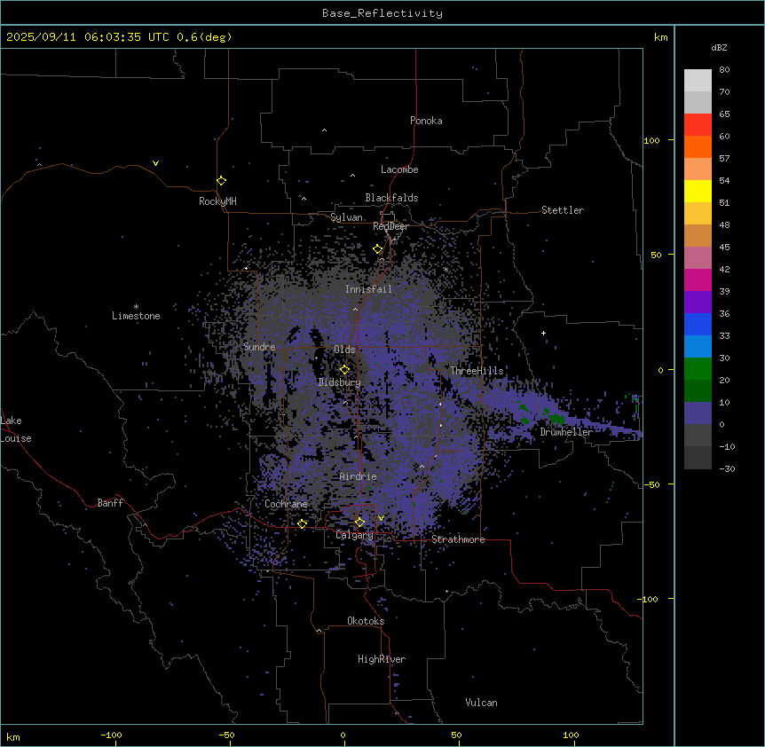Click the Stettler label
The height and width of the screenshot is (747, 765).
pyautogui.click(x=563, y=210)
